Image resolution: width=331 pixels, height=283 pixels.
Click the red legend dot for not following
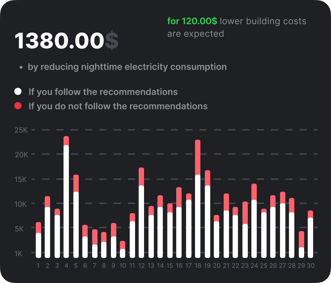(x=18, y=106)
